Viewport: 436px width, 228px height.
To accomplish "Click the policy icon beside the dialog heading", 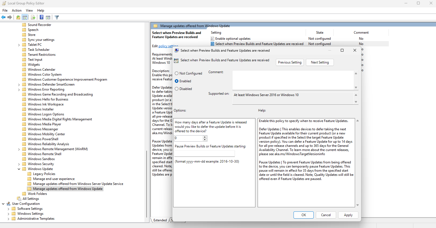I will (x=176, y=60).
